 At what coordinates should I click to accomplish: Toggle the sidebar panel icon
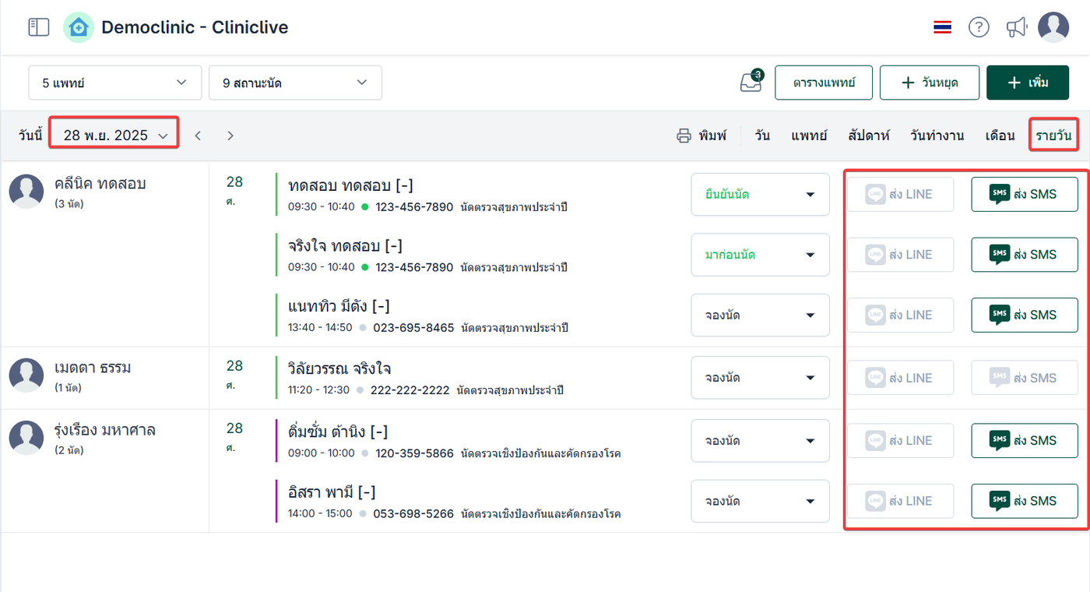(x=39, y=27)
